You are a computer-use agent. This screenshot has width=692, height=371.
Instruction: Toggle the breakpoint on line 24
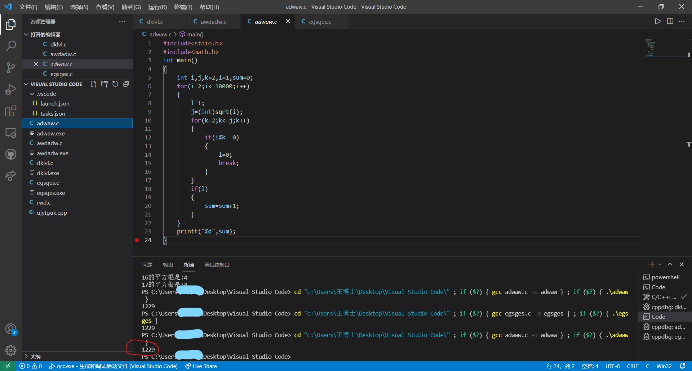click(137, 240)
